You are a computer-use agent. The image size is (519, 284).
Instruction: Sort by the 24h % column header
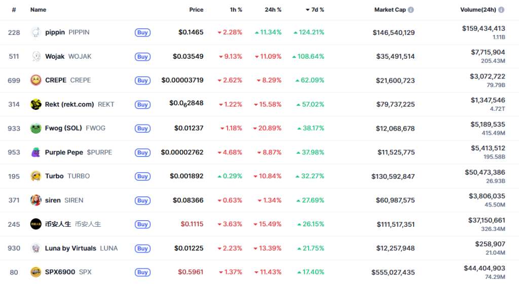(x=273, y=10)
